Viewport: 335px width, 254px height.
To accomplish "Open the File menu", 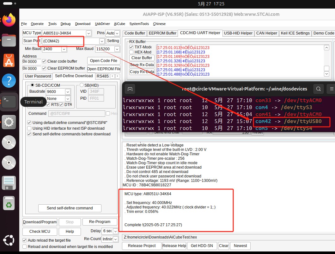I will (x=24, y=24).
